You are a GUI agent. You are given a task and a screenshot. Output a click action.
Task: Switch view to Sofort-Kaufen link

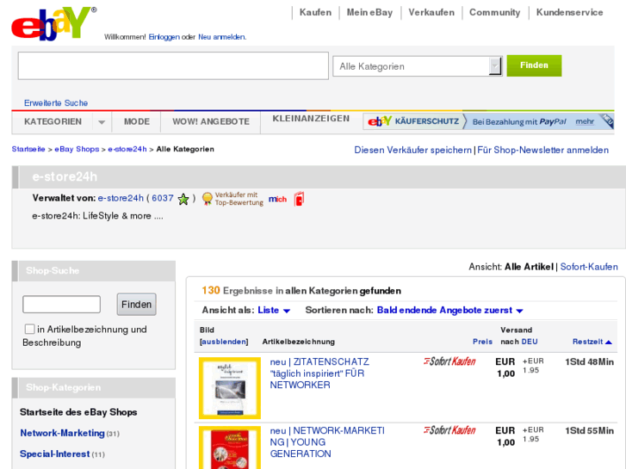click(589, 267)
